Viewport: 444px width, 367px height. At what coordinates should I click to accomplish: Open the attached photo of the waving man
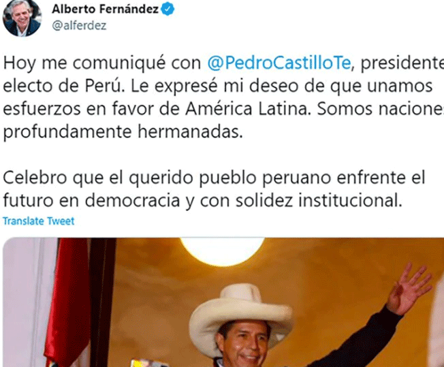tap(223, 302)
